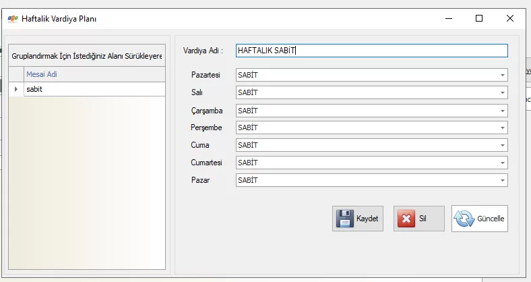Close the Haftalık Vardiya Planı window
The height and width of the screenshot is (282, 531).
(x=510, y=19)
